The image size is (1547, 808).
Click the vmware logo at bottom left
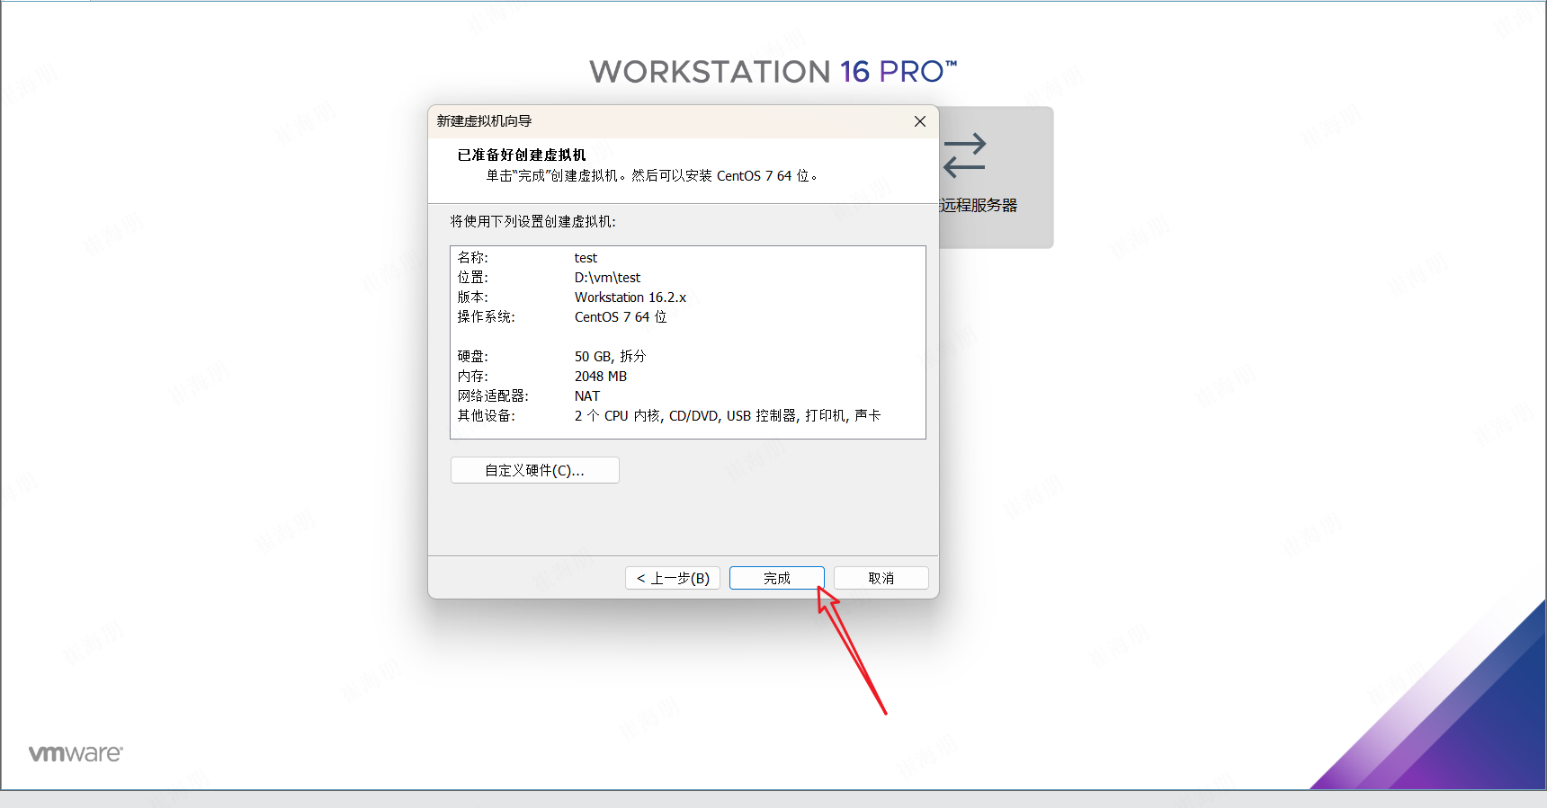click(76, 753)
